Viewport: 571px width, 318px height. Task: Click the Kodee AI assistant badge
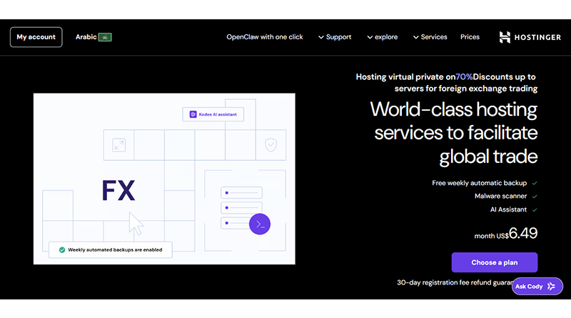coord(213,114)
